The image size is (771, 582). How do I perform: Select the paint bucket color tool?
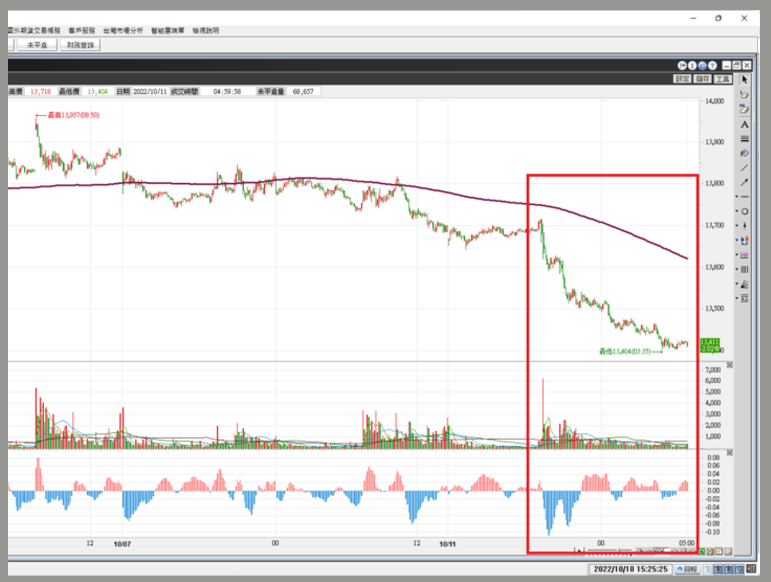[745, 154]
